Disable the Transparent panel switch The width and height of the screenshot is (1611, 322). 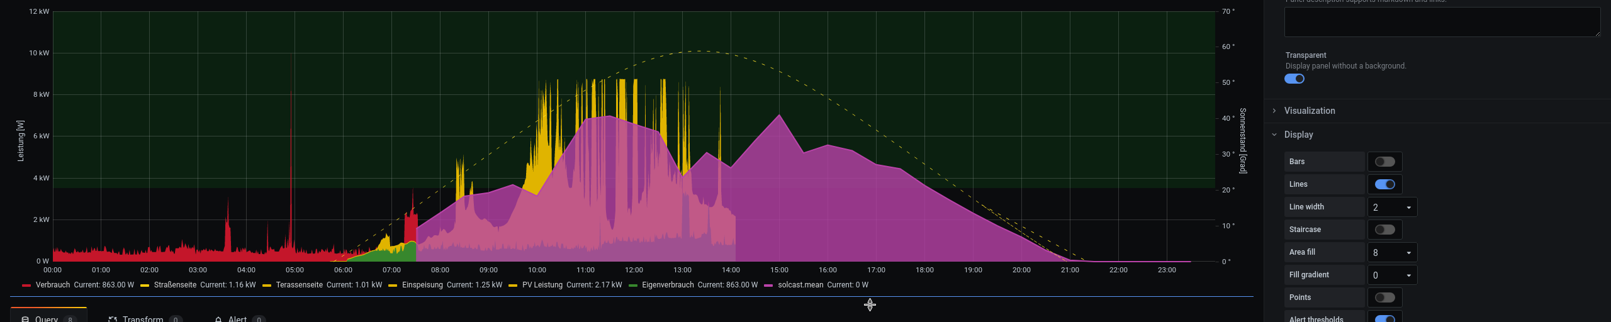click(x=1294, y=79)
